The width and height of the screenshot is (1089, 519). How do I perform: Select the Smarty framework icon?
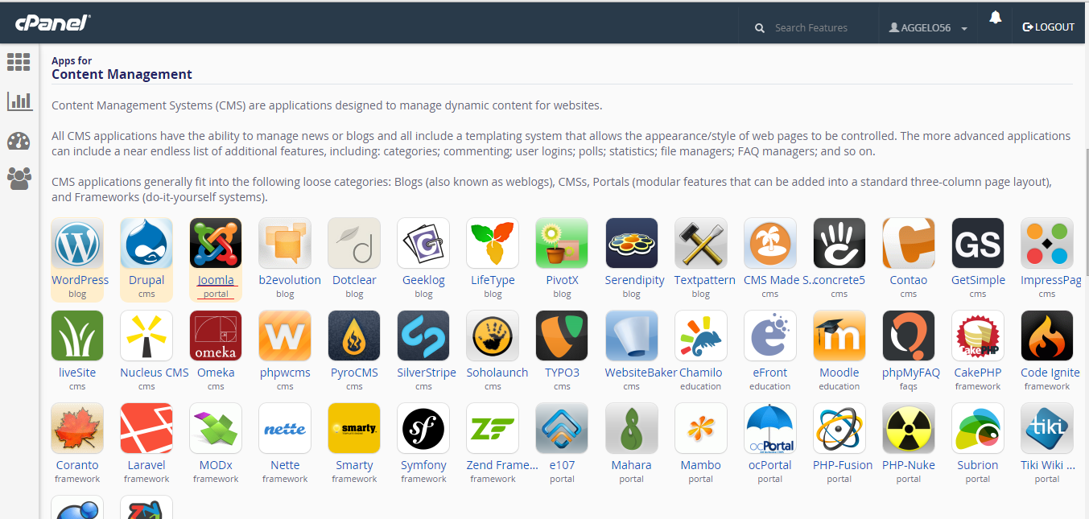point(354,428)
